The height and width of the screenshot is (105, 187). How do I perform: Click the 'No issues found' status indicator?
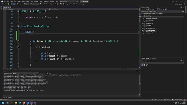[14, 69]
